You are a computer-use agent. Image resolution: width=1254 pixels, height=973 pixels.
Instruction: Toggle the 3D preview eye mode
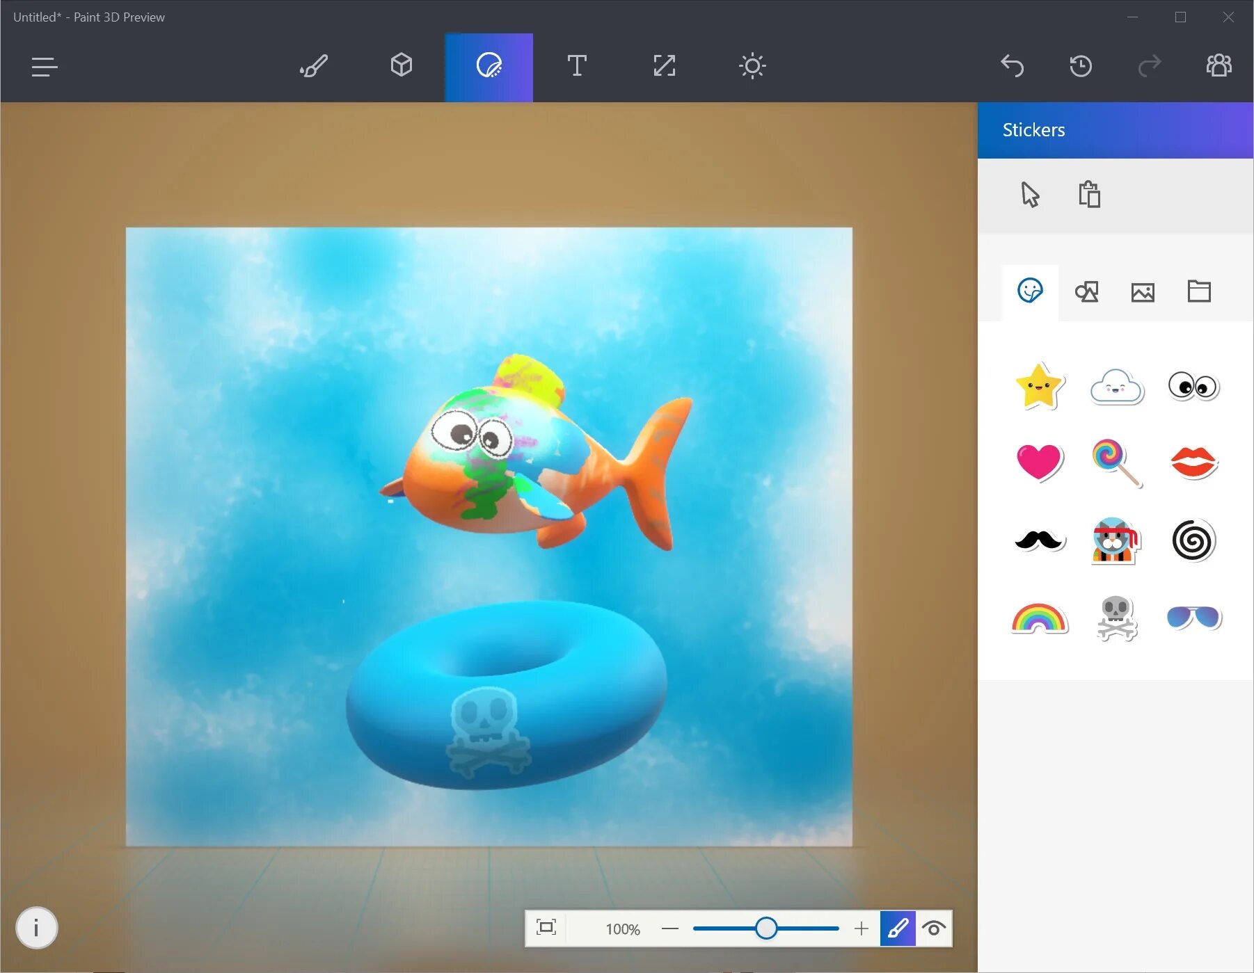(934, 928)
